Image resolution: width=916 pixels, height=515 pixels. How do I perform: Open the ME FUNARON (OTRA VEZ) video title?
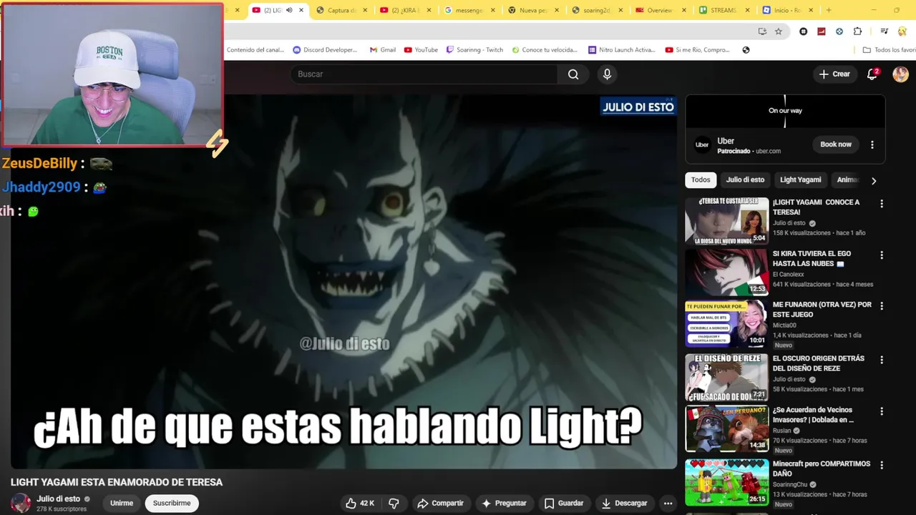822,310
